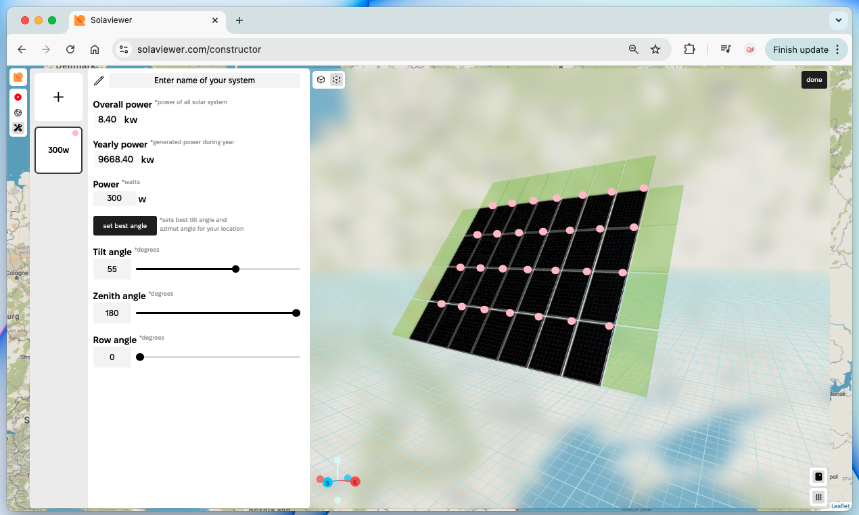Click the Tilt angle value 55 field
Image resolution: width=859 pixels, height=515 pixels.
coord(112,269)
